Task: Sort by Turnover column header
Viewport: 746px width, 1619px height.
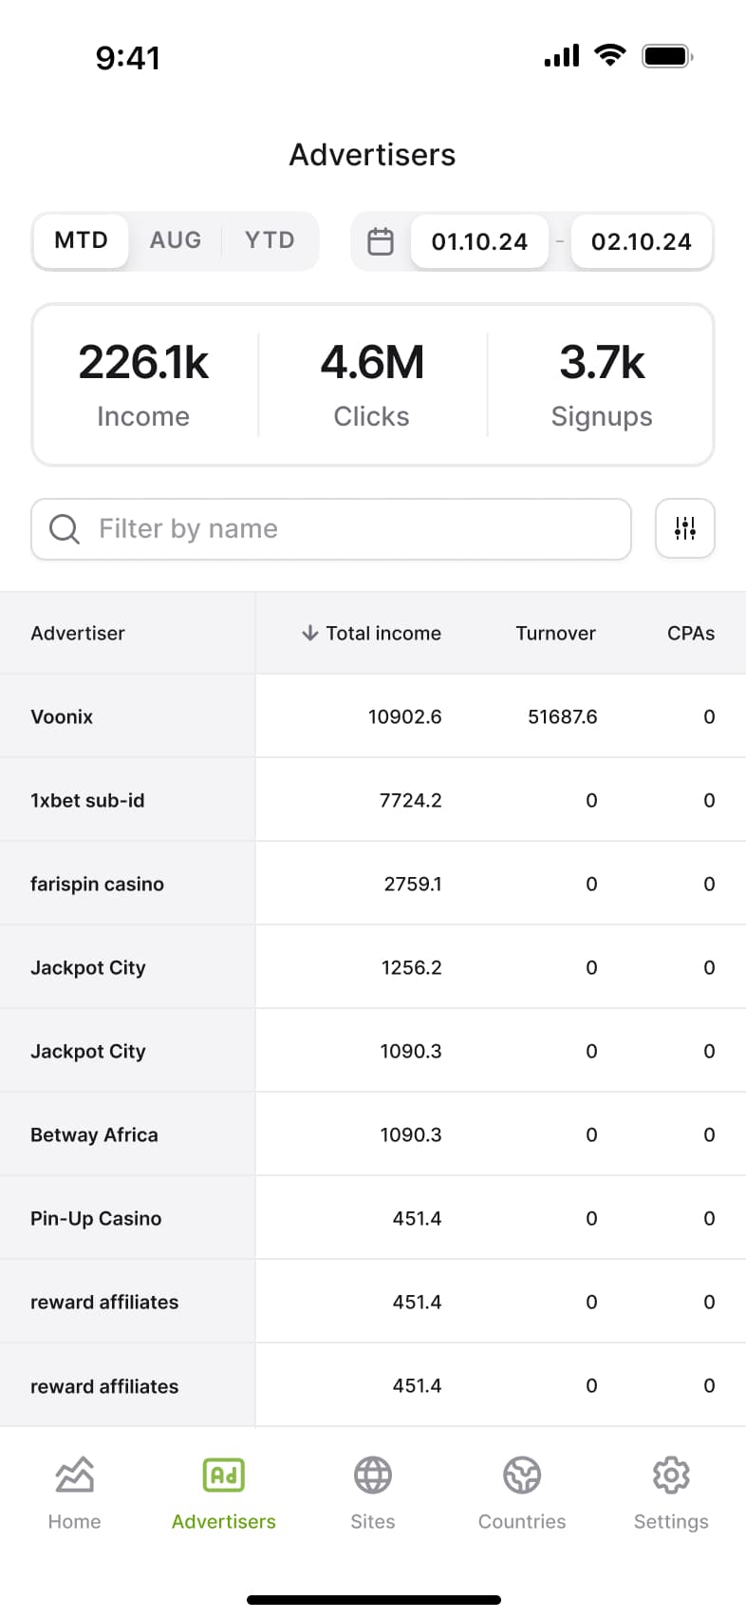Action: click(x=555, y=633)
